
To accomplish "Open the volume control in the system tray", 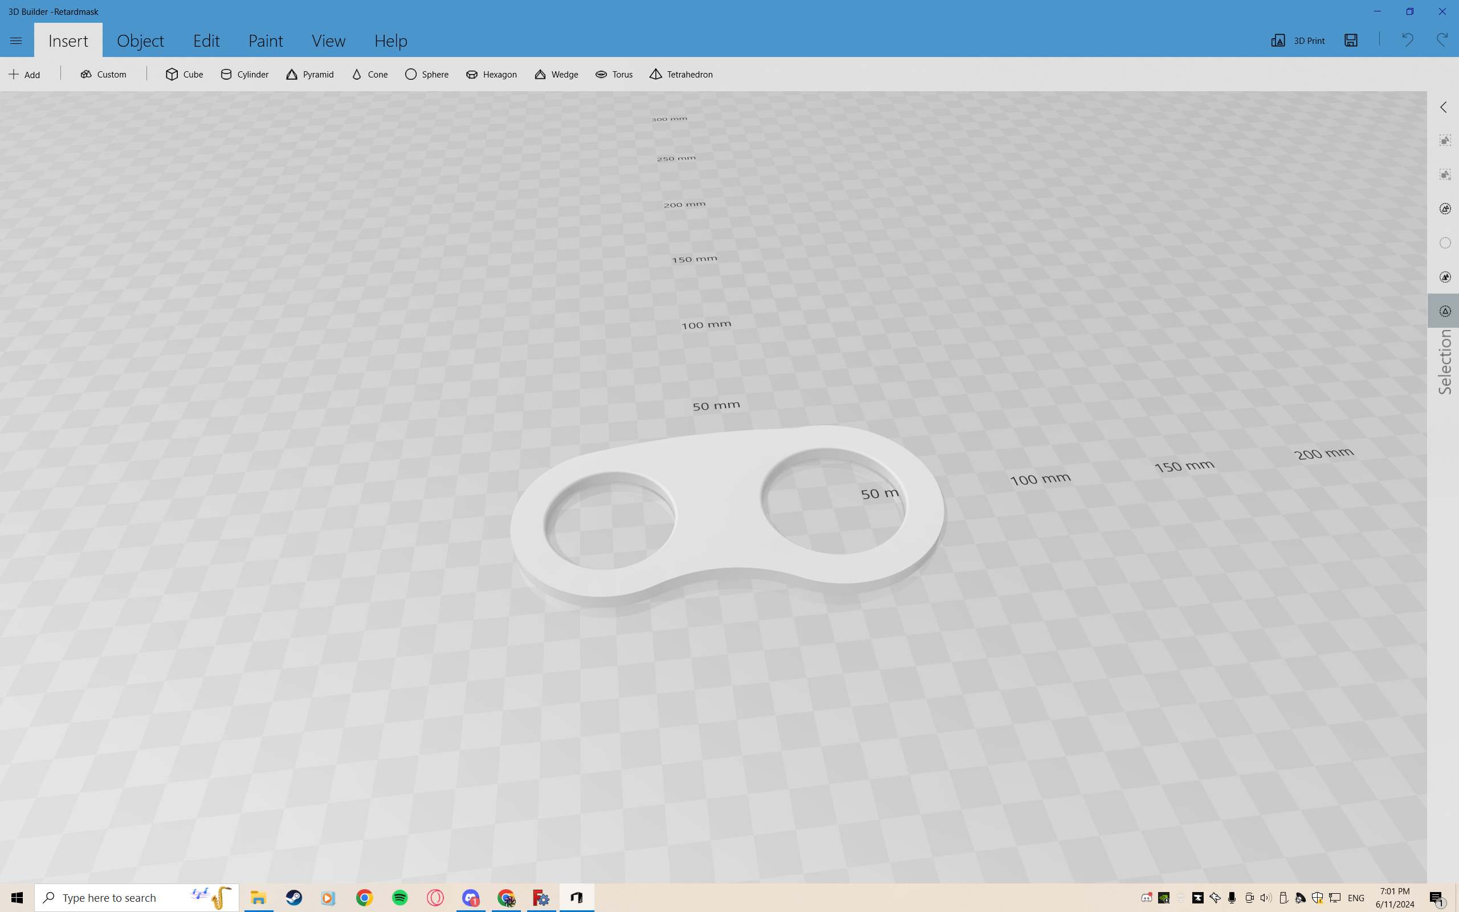I will click(1265, 898).
